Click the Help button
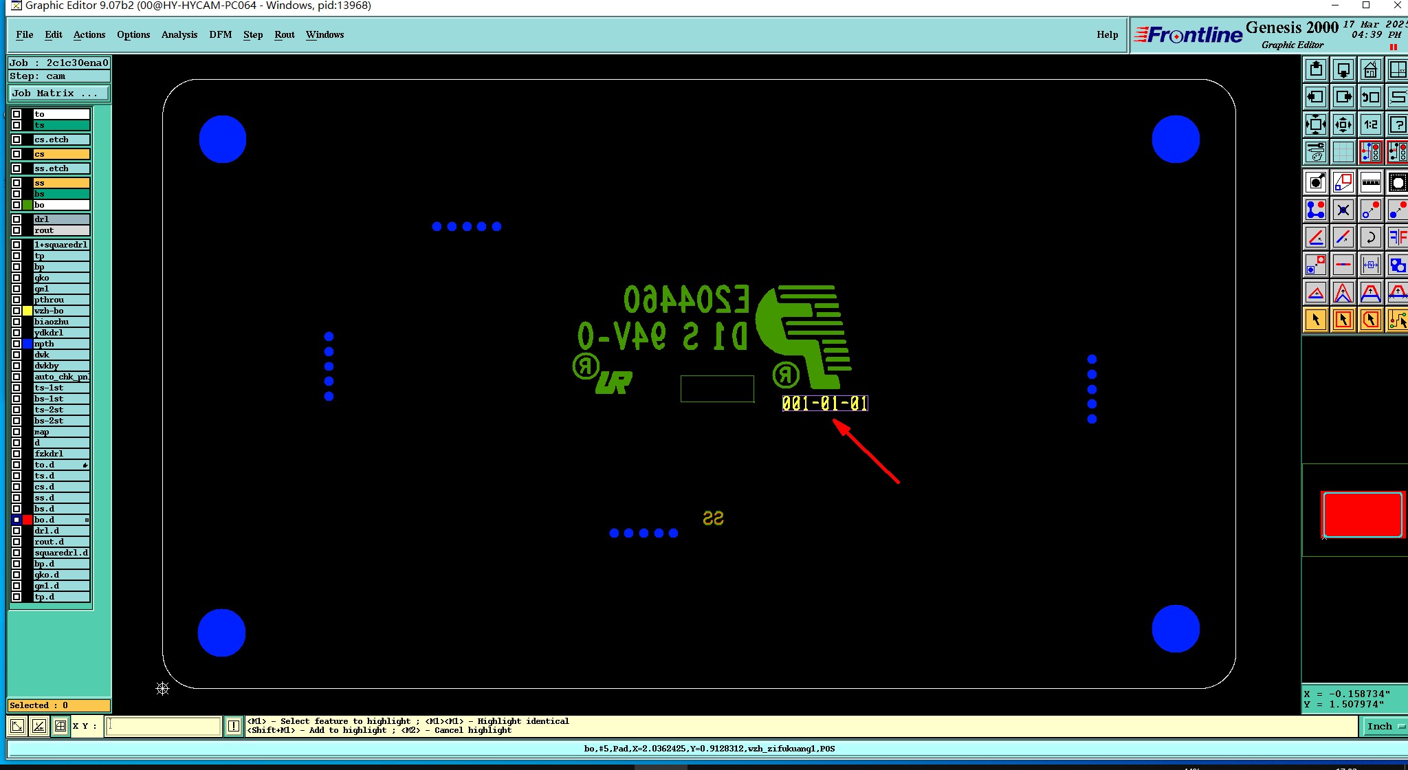This screenshot has width=1408, height=770. tap(1107, 35)
